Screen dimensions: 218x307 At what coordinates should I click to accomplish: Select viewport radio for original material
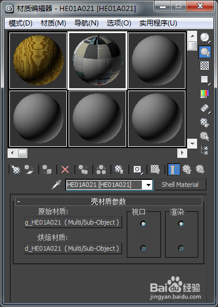144,223
